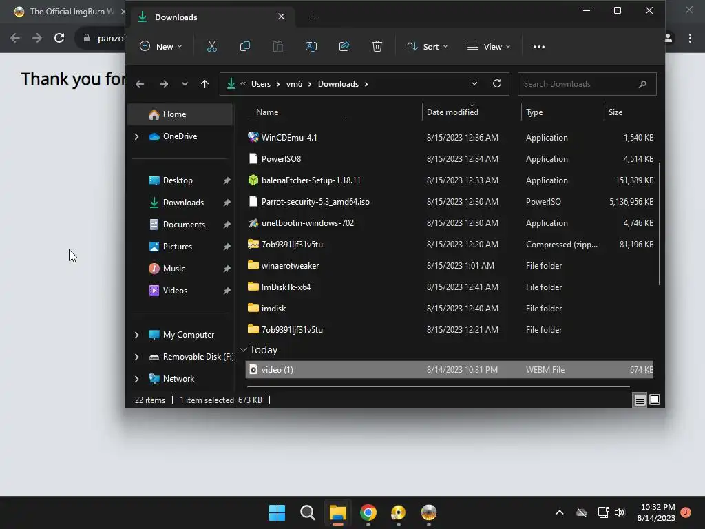
Task: Switch to large thumbnails view in status bar
Action: coord(655,400)
